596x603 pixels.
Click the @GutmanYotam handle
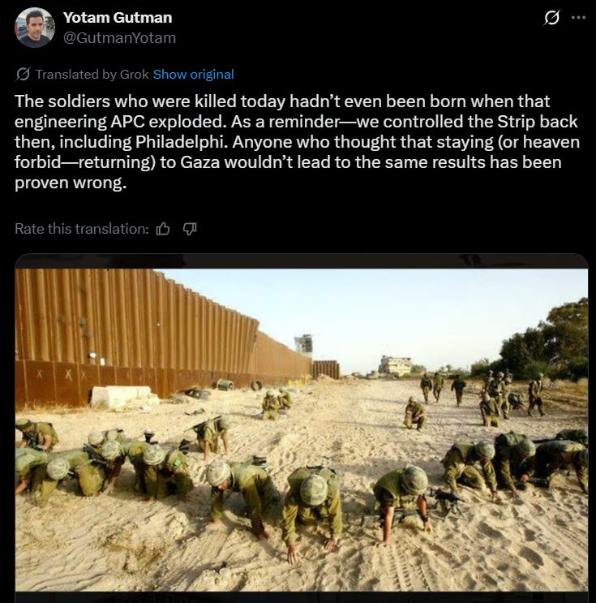[119, 37]
